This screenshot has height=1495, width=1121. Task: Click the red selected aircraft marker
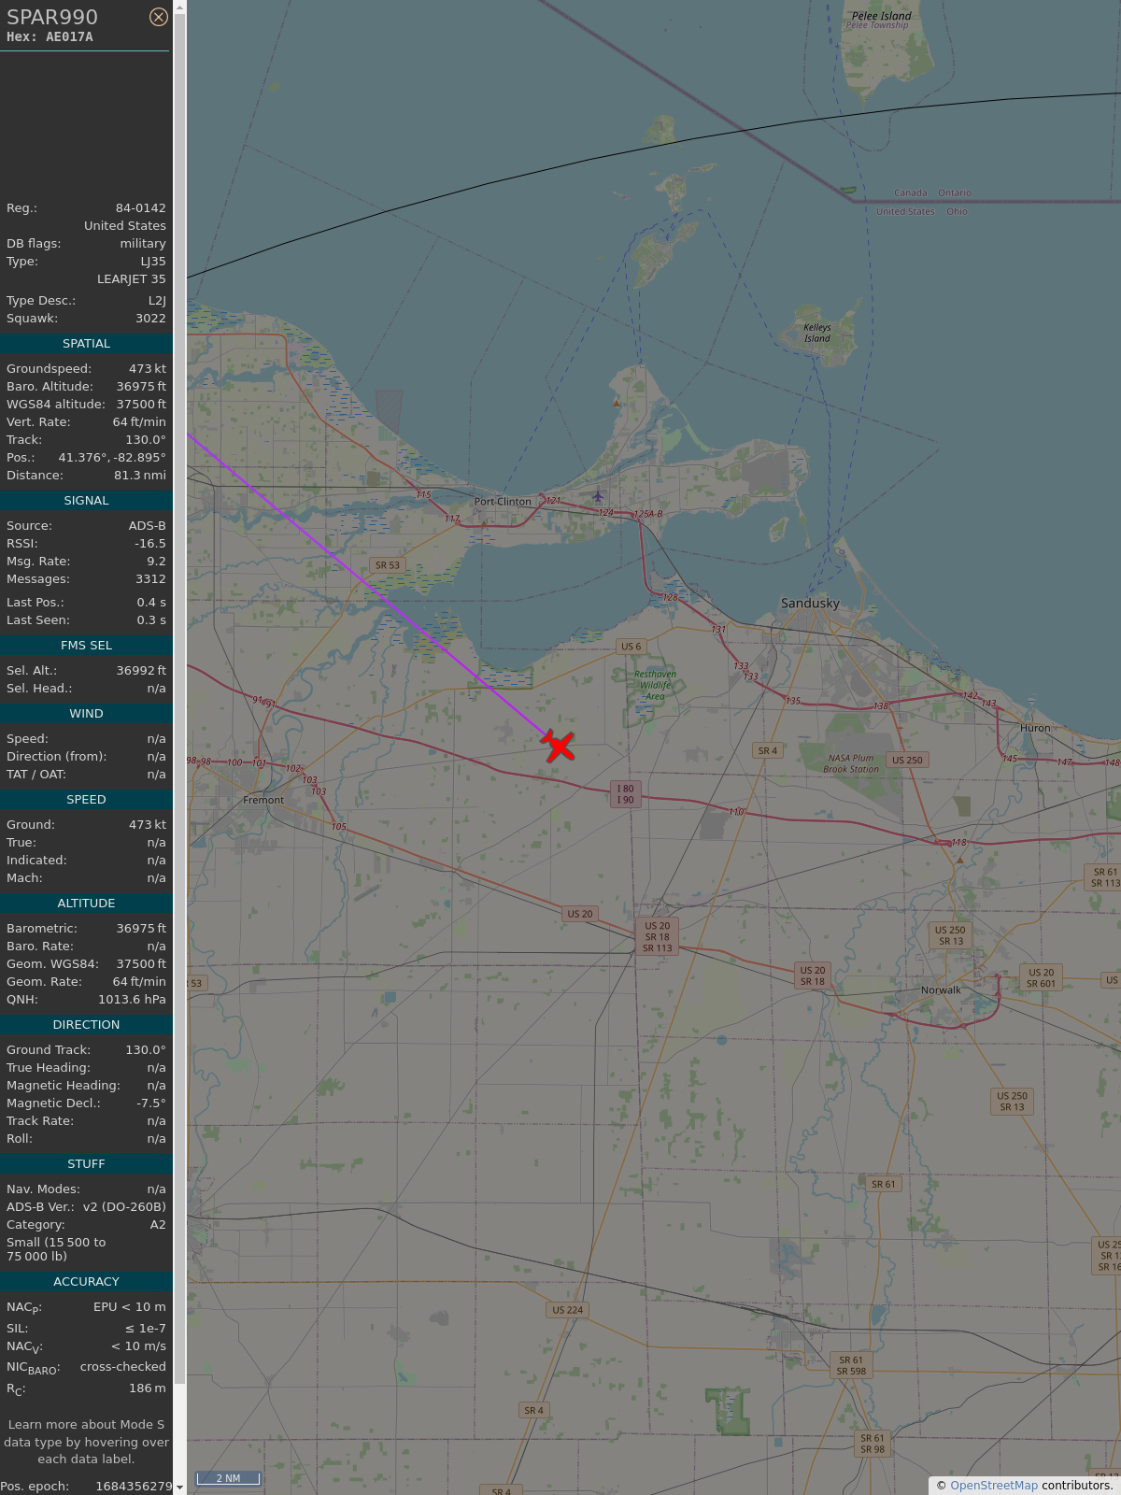[x=559, y=747]
